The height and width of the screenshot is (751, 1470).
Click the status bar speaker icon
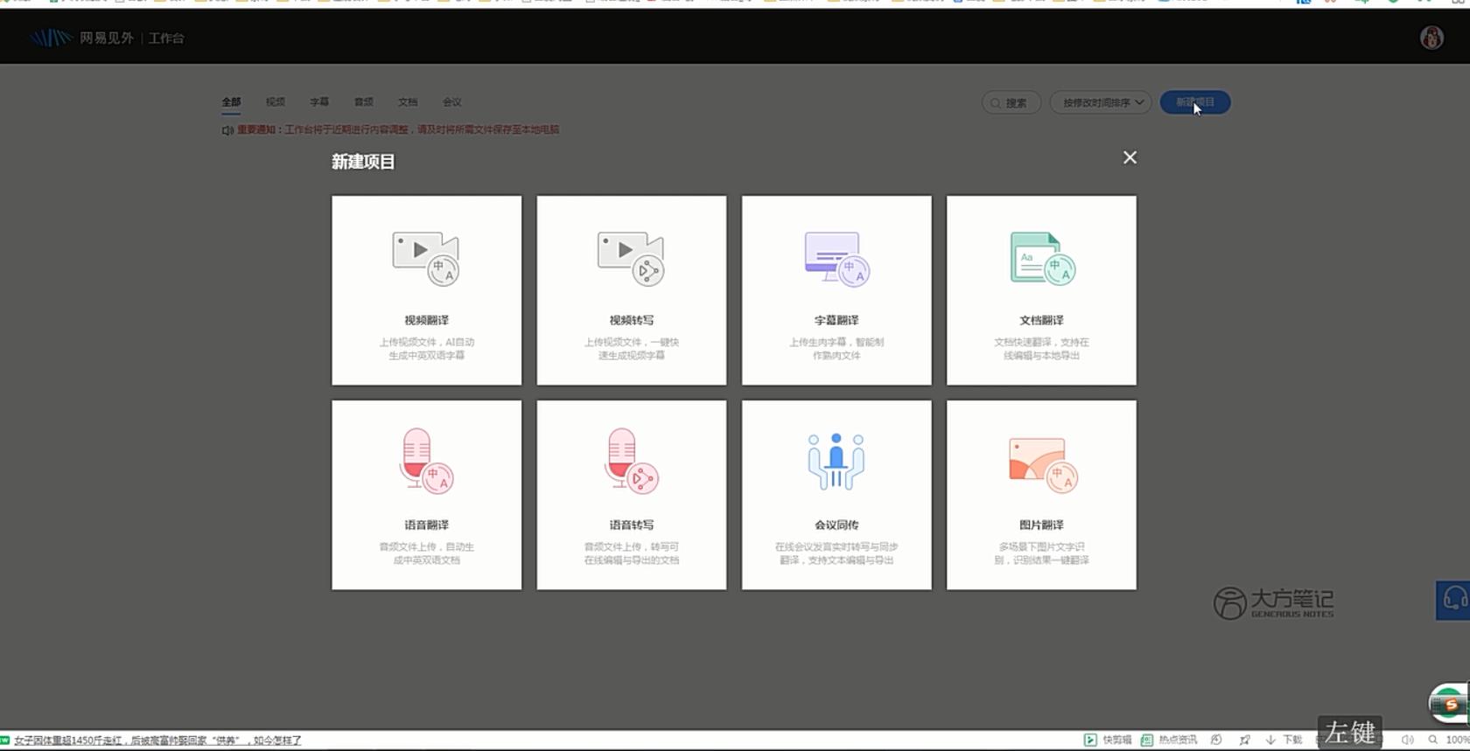(1407, 740)
